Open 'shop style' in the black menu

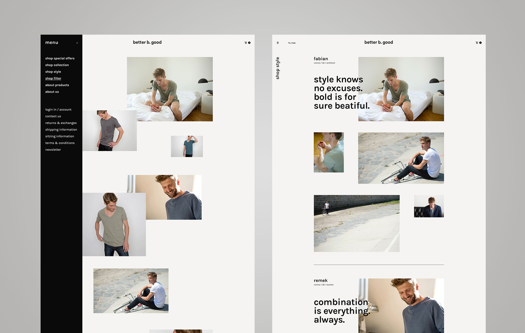[53, 72]
